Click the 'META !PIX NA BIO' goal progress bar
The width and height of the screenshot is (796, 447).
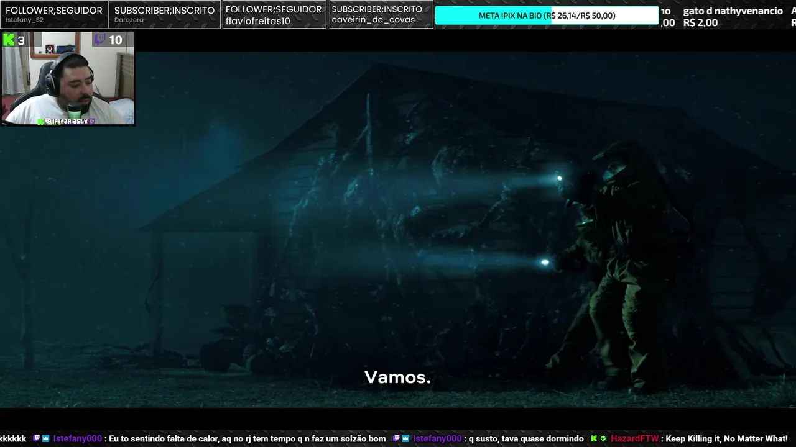(547, 16)
